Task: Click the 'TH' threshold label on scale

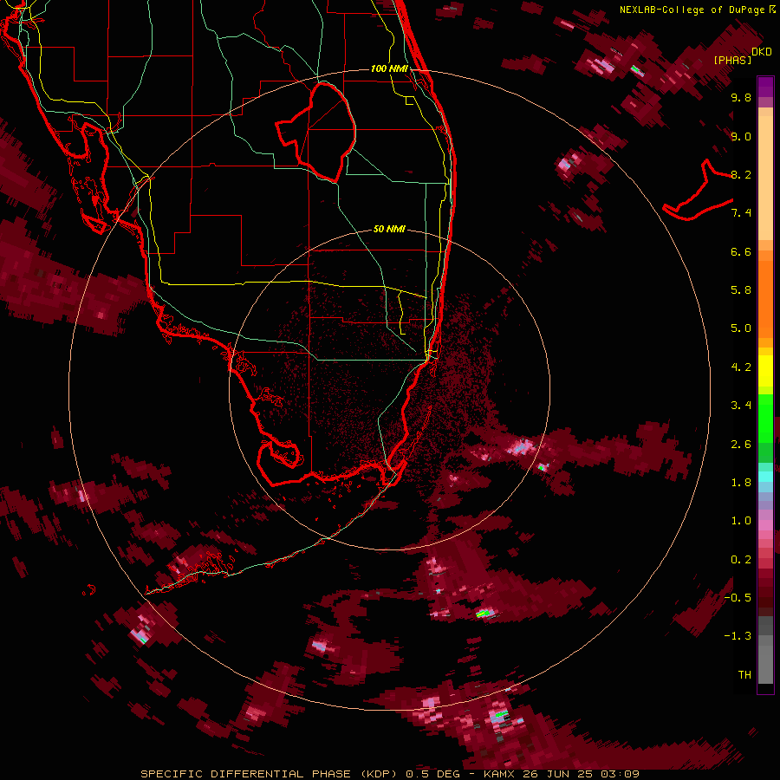Action: [744, 675]
